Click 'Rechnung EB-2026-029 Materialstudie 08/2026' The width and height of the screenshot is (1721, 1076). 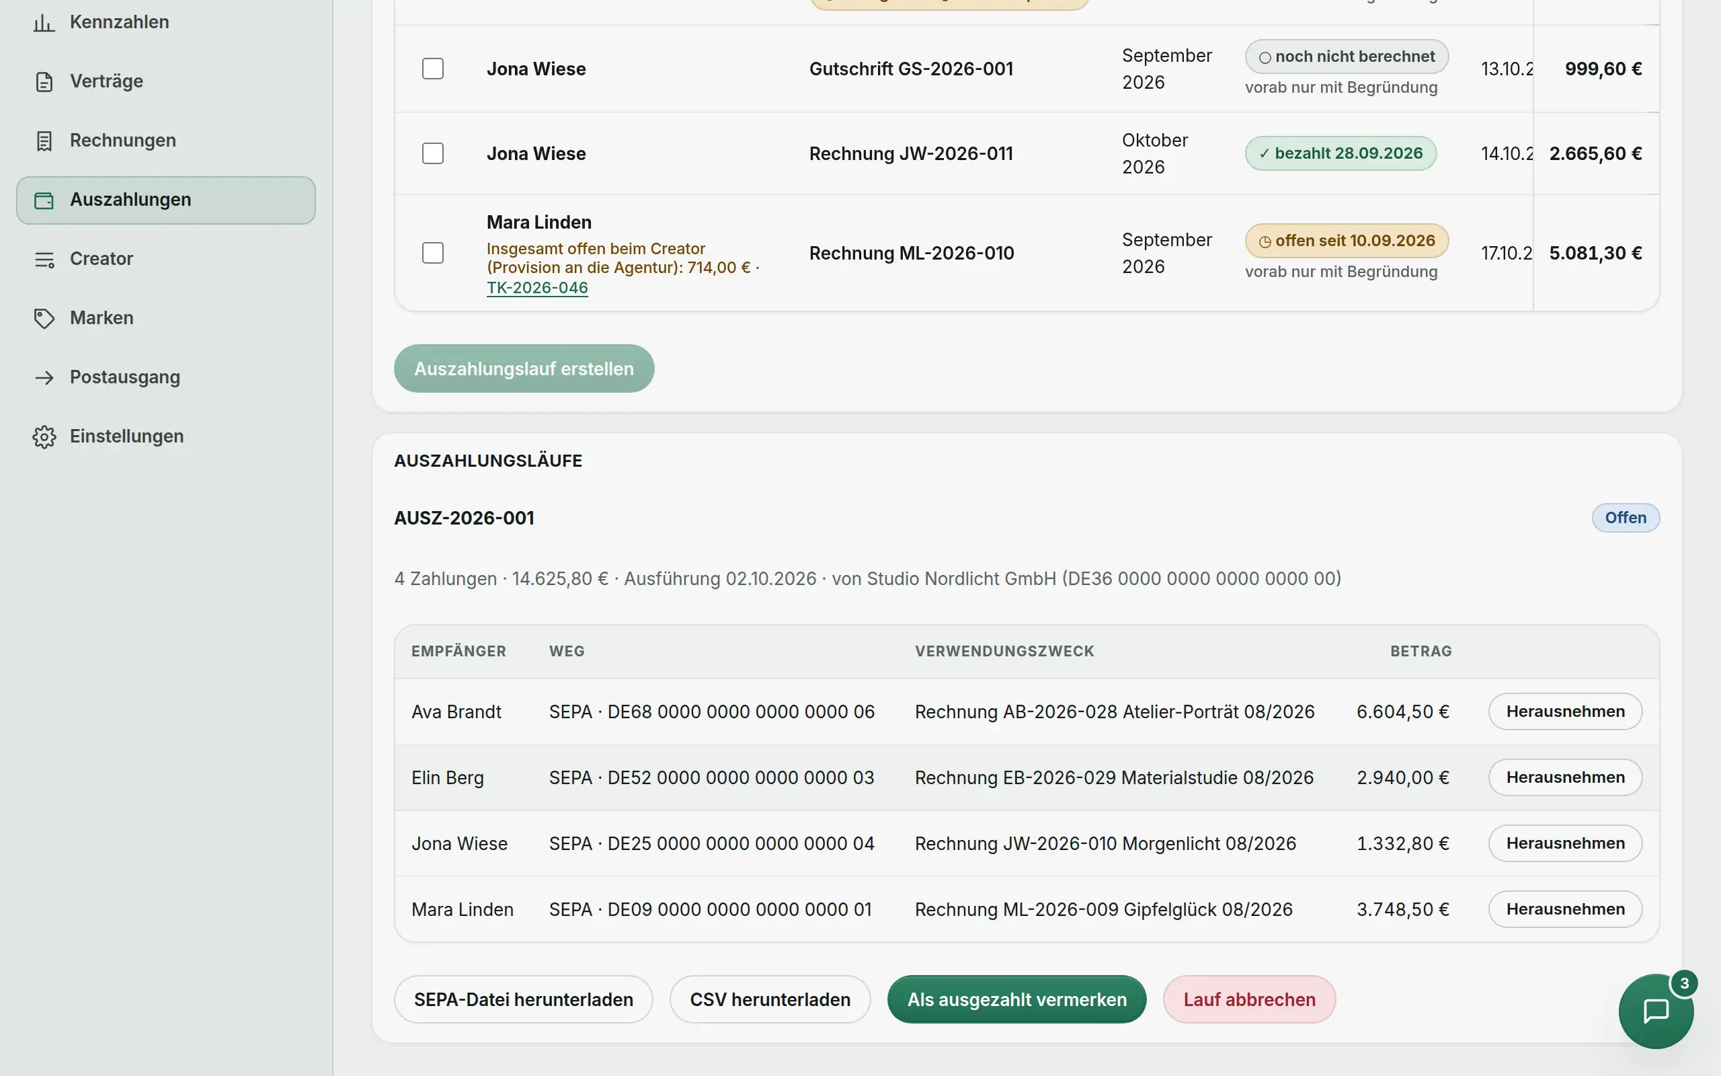click(x=1114, y=778)
